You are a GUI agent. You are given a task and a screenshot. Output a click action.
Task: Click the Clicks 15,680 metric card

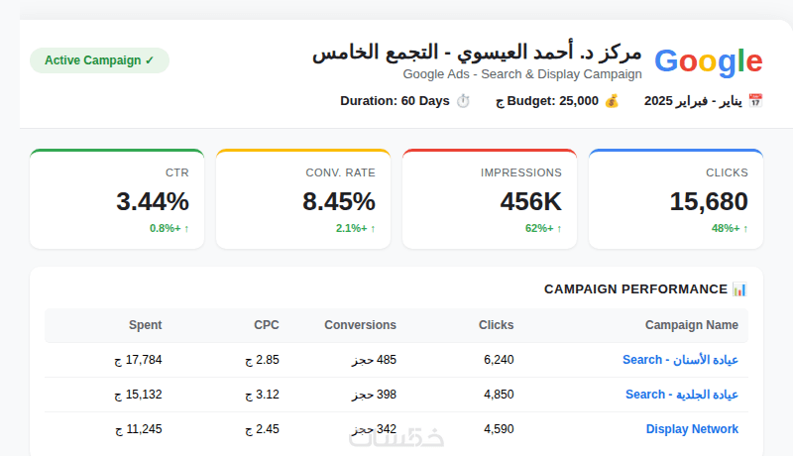pos(676,199)
